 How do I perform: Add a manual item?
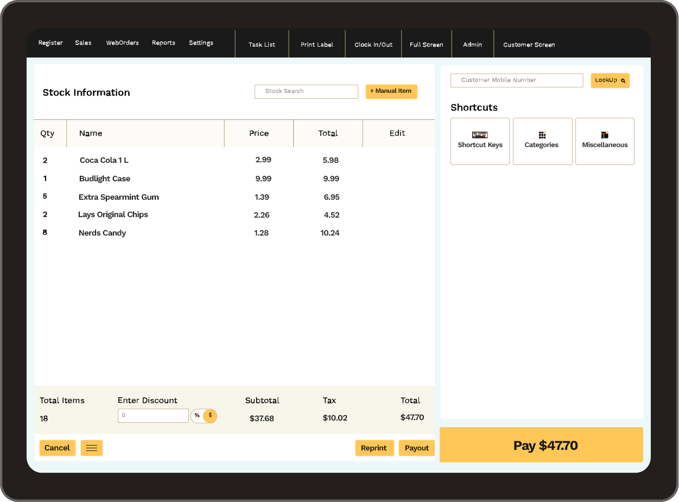[x=391, y=91]
